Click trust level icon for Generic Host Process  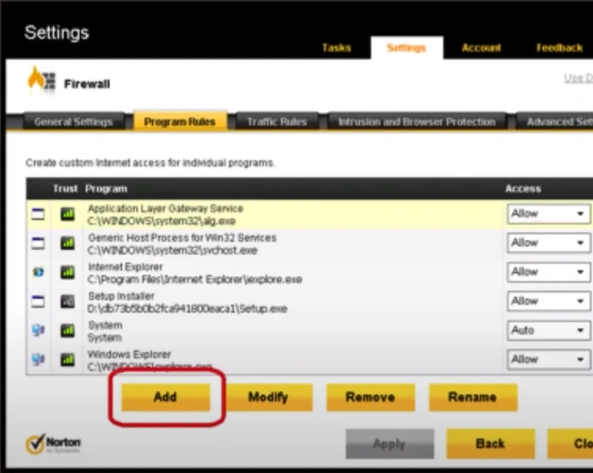68,243
